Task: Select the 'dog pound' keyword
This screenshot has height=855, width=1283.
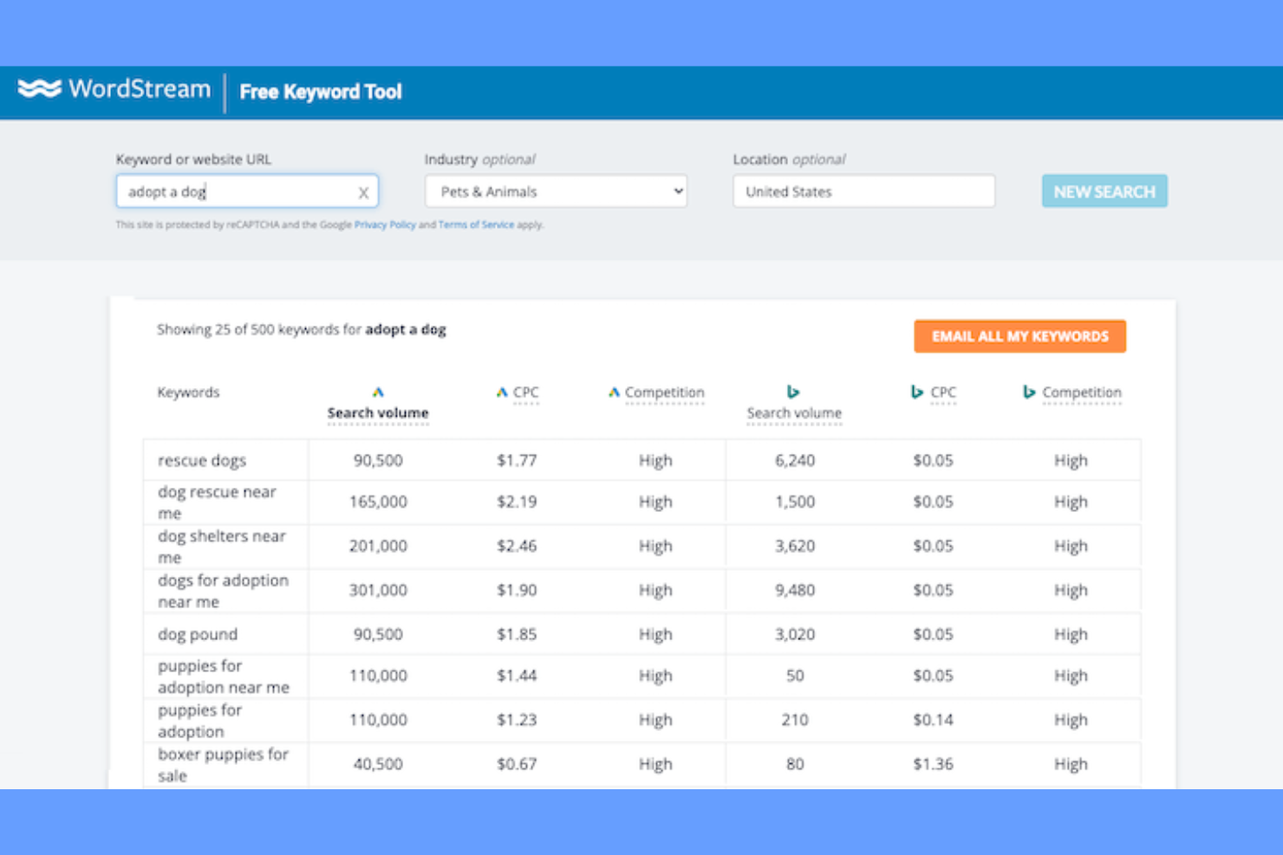Action: (x=198, y=634)
